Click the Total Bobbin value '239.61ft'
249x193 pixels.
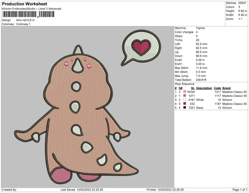[x=201, y=80]
